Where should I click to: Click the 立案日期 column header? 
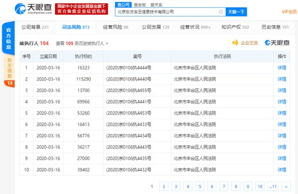tap(48, 56)
